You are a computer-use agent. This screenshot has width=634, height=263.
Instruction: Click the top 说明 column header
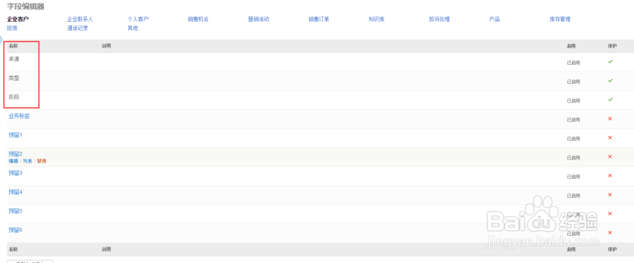(x=106, y=46)
